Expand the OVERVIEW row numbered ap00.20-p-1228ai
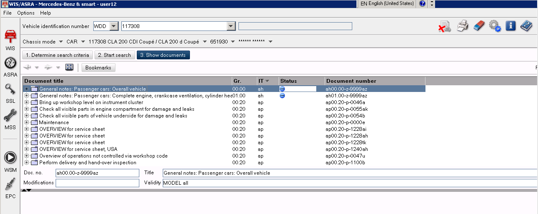Viewport: 538px width, 214px height. 27,129
